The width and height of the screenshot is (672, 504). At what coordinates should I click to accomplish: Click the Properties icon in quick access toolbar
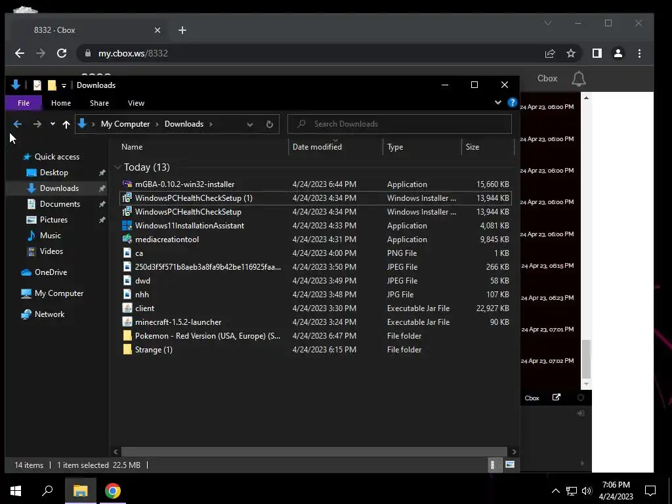pos(37,85)
